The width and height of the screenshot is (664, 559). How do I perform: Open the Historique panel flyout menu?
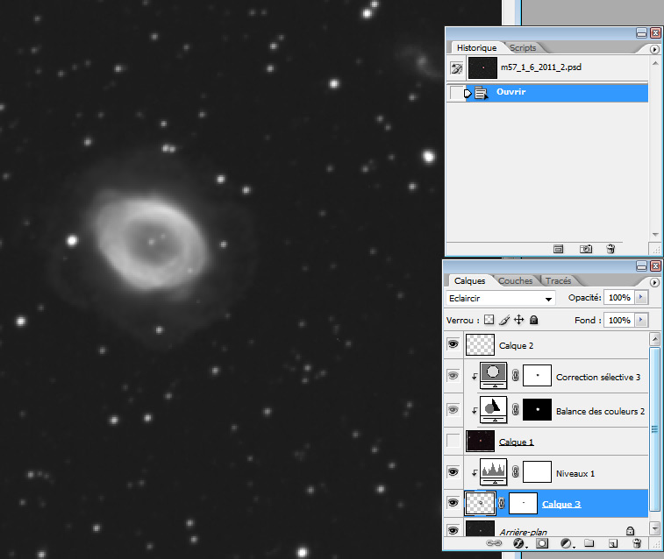coord(654,49)
